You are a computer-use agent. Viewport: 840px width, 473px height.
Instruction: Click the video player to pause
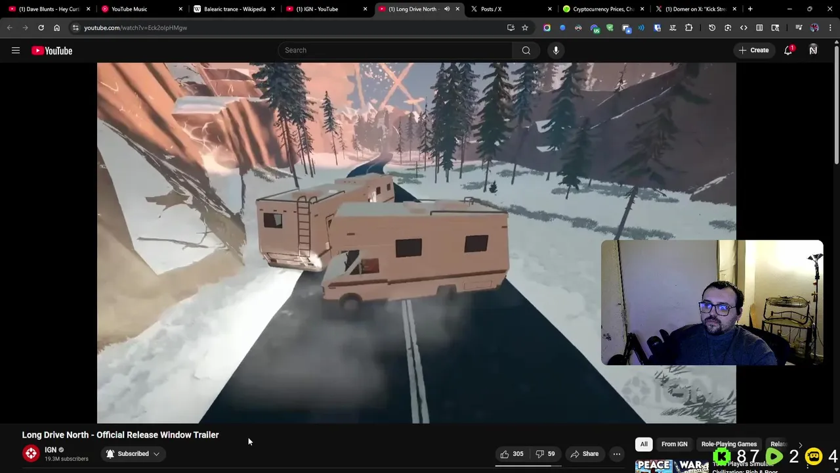[416, 243]
